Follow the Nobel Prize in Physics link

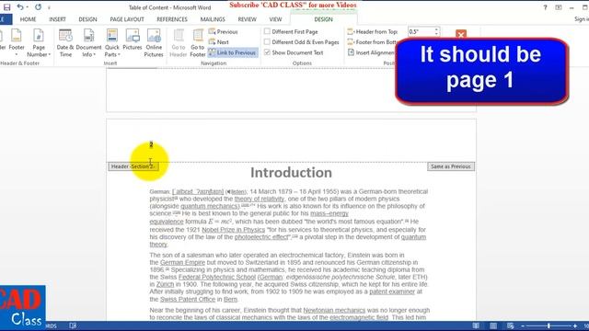(233, 229)
